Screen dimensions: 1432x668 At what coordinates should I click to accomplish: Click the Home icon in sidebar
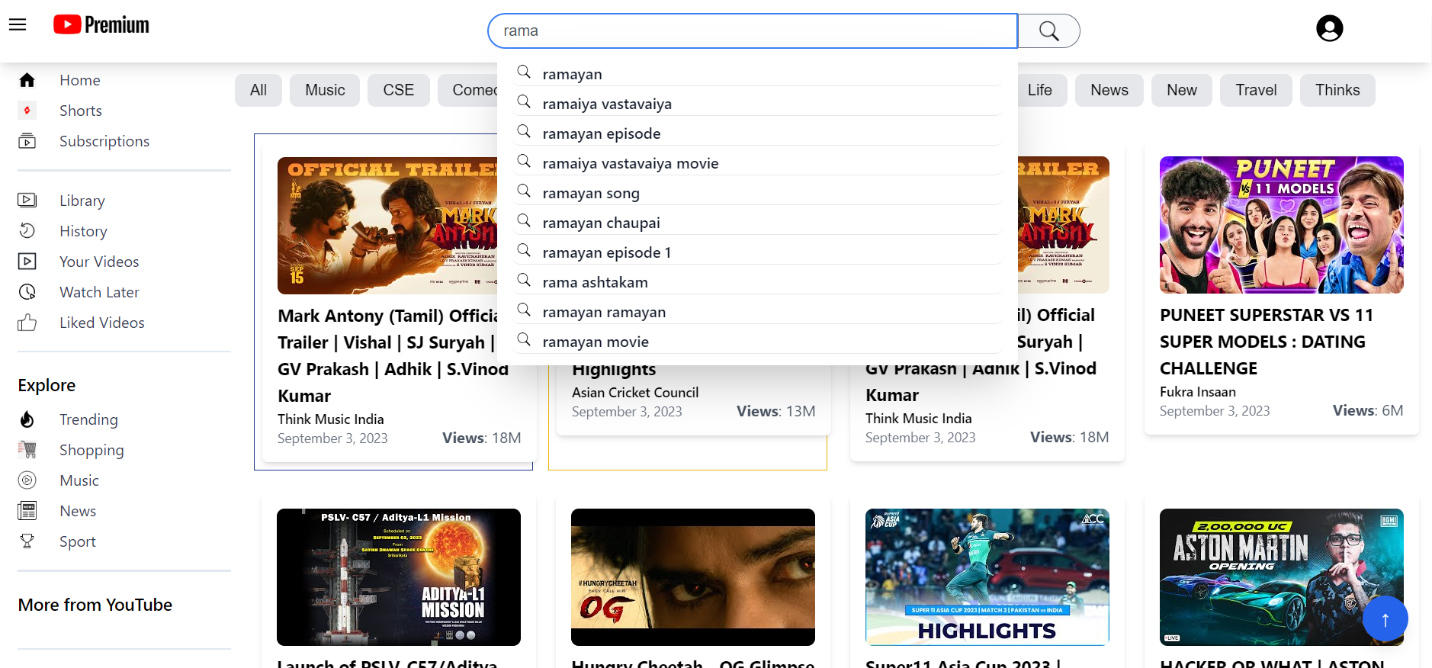[27, 80]
